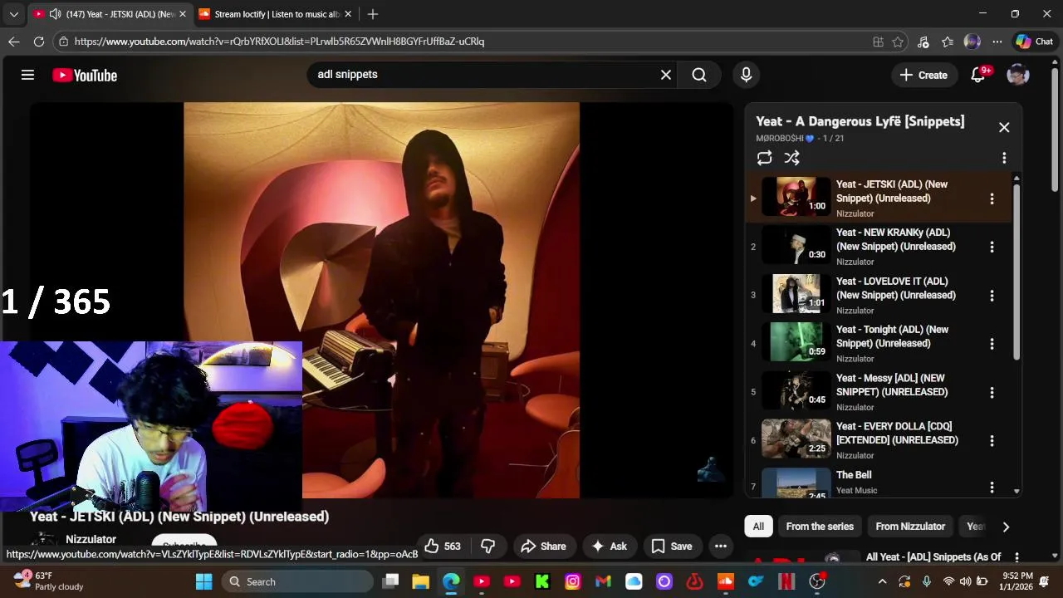
Task: Click the Create button
Action: (923, 75)
